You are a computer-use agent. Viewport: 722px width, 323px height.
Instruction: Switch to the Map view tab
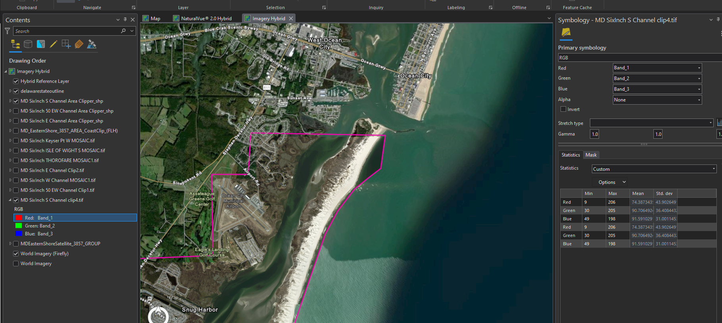[152, 18]
